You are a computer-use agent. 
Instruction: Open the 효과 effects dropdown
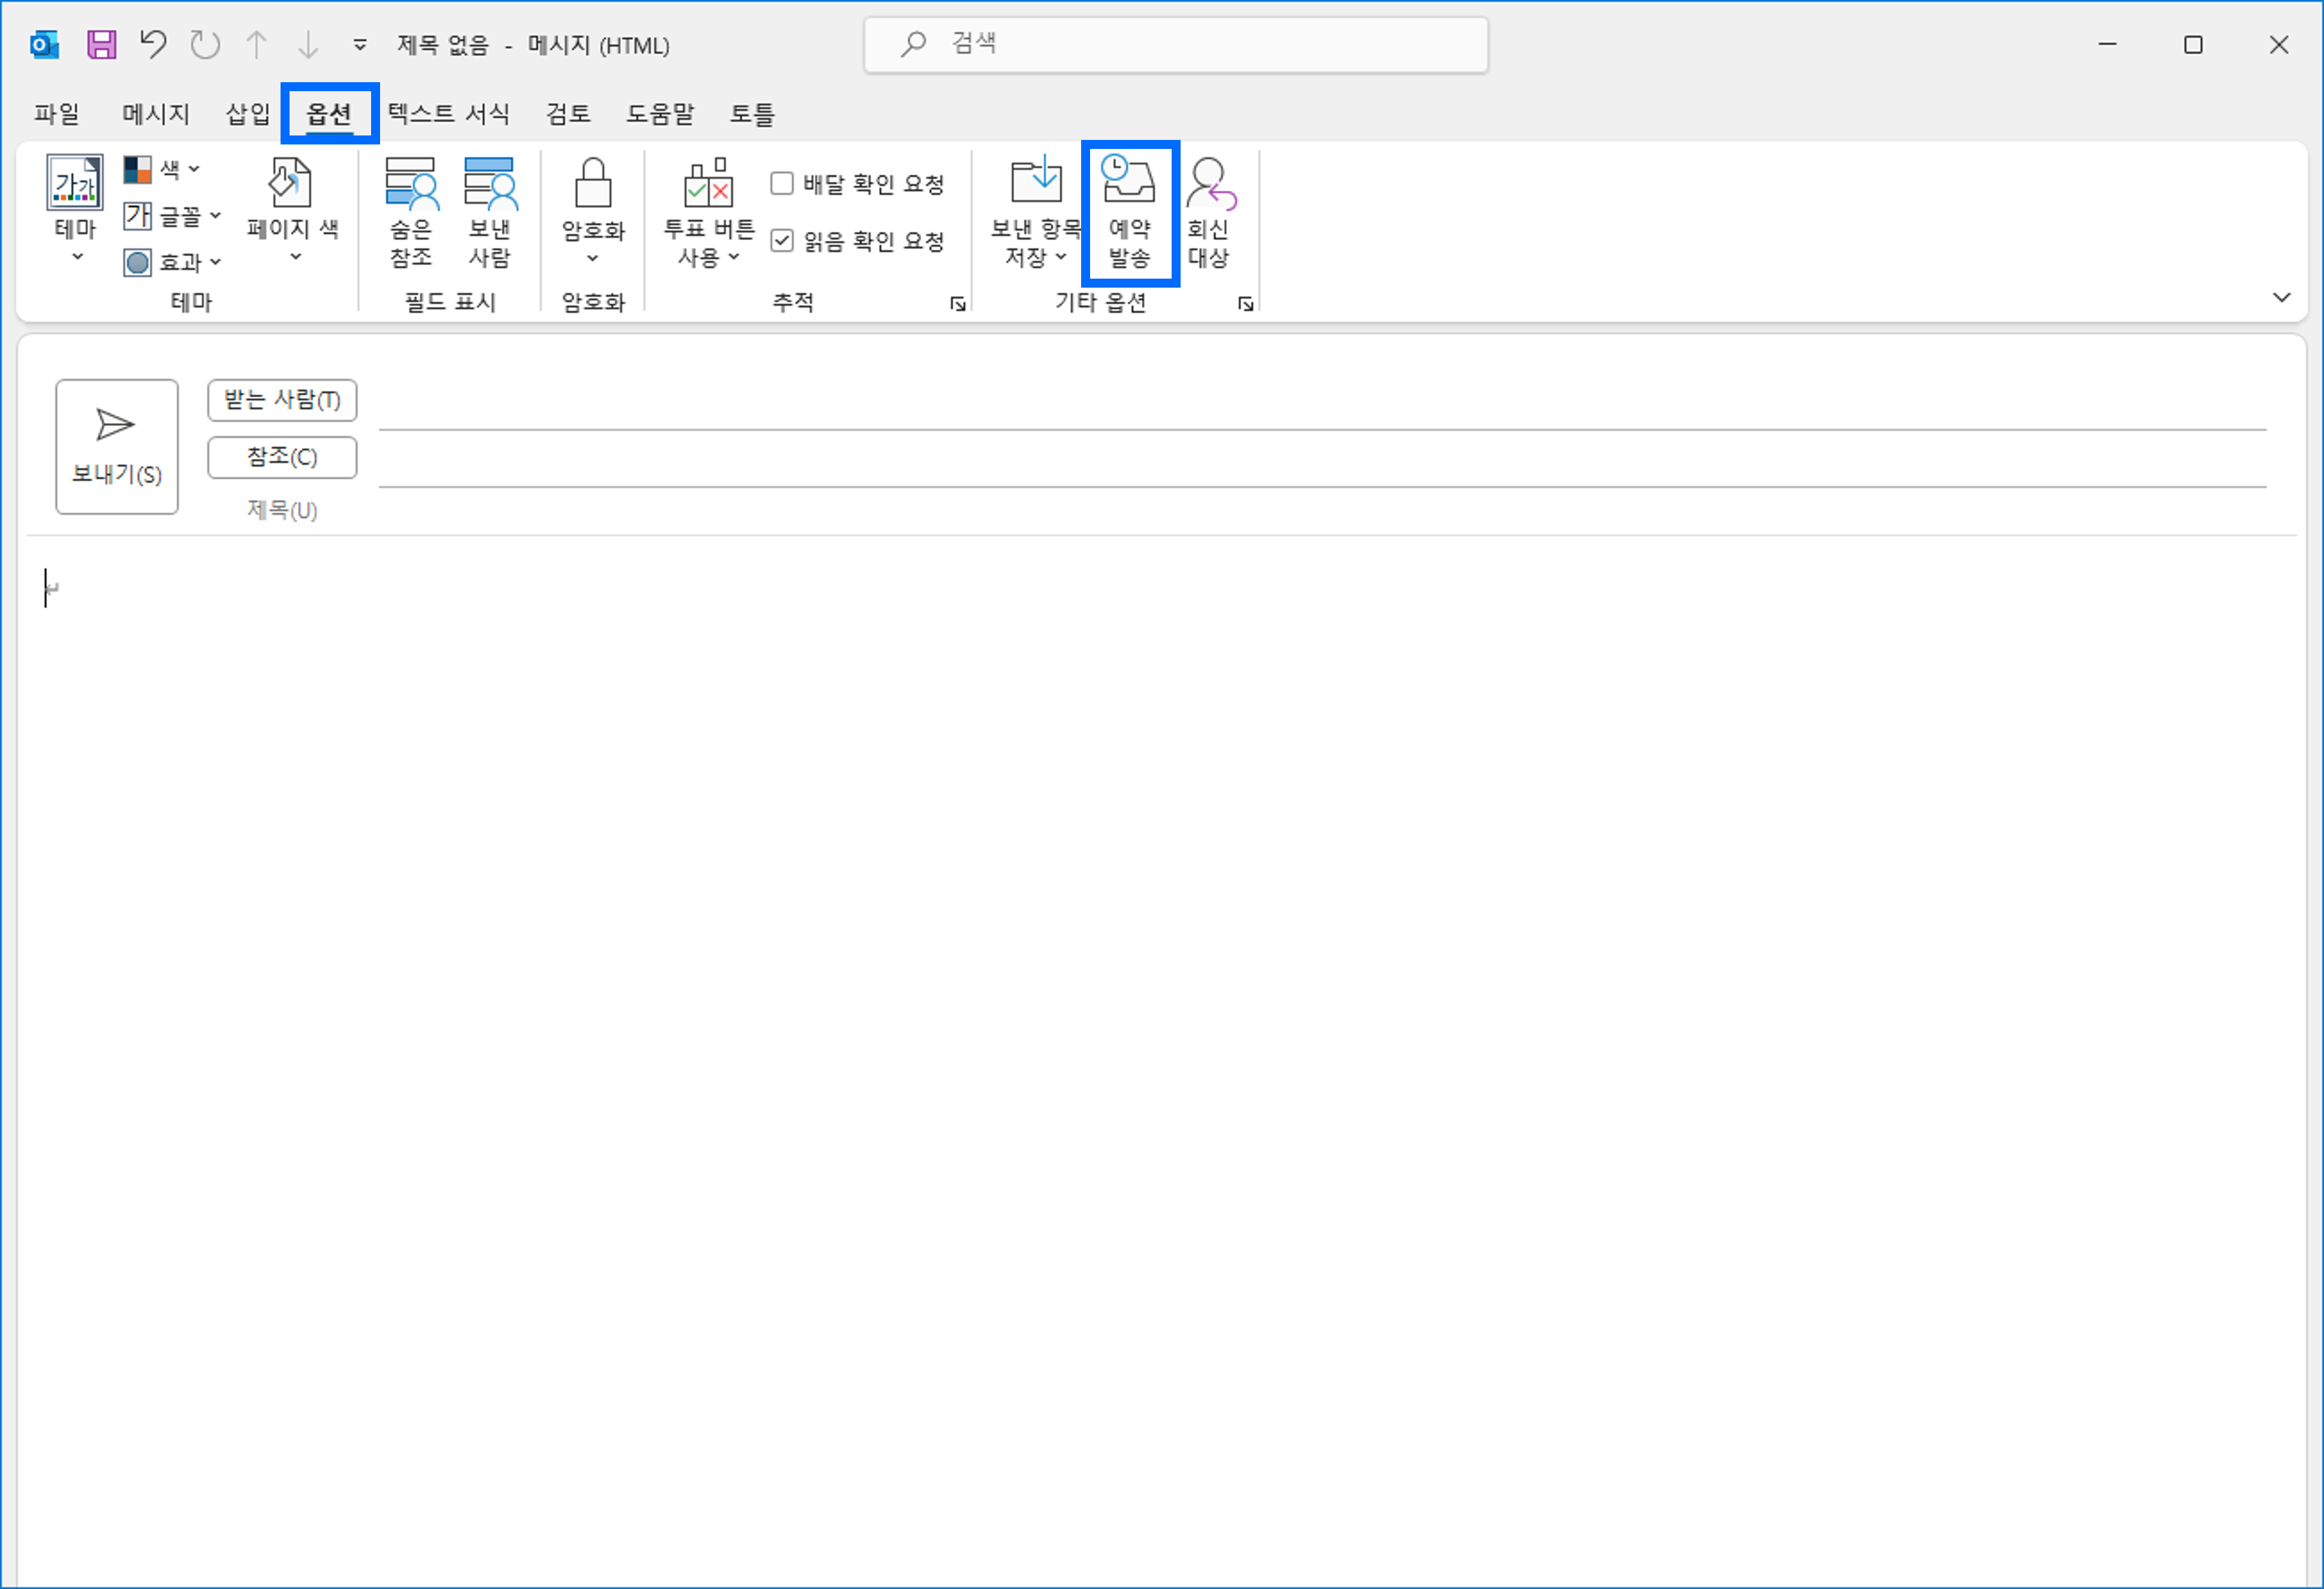click(213, 262)
